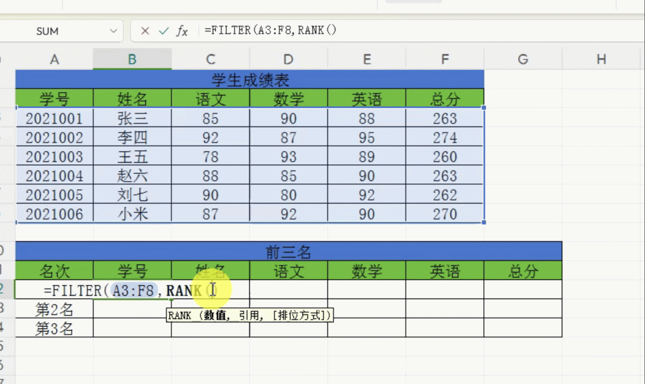
Task: Click the first table's 数学 header cell
Action: [x=289, y=99]
